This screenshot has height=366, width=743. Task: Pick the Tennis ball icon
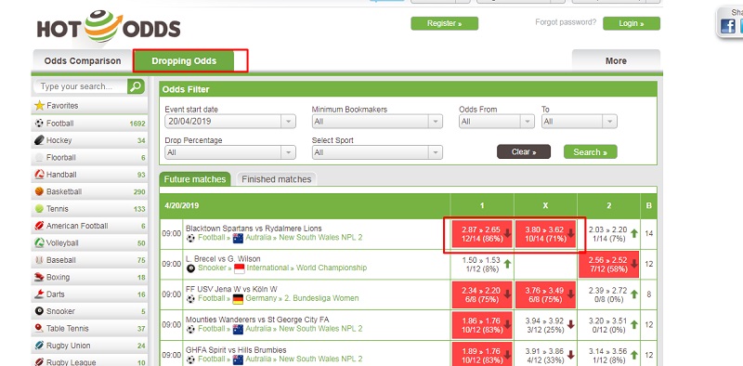click(39, 209)
